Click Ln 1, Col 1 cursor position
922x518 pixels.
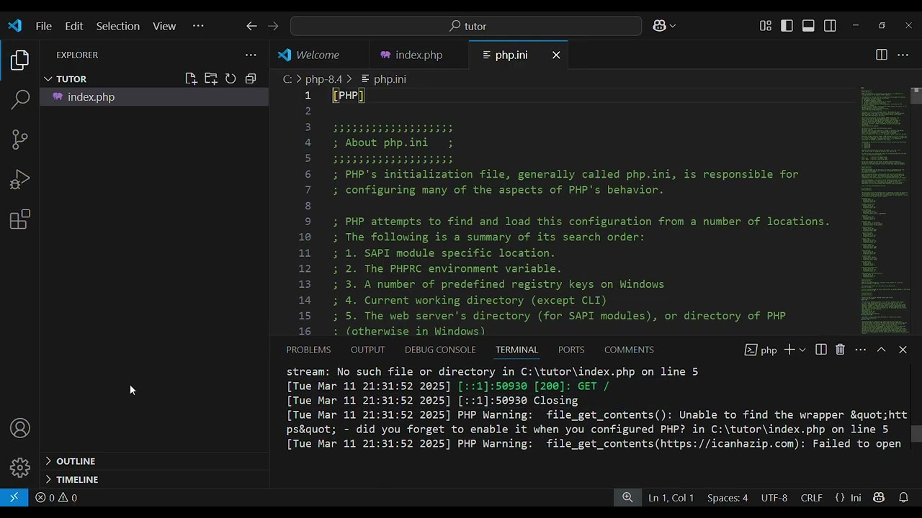(x=671, y=498)
